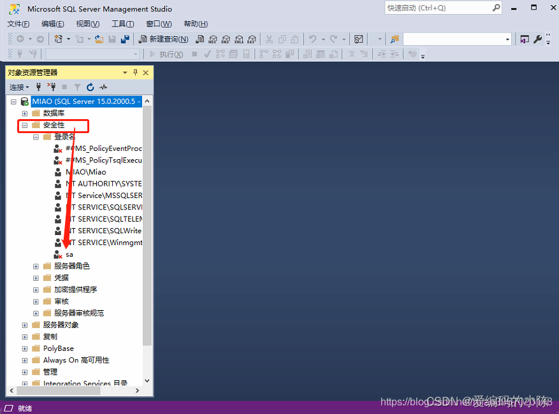Click the filter funnel icon in Object Explorer
559x414 pixels.
tap(77, 87)
